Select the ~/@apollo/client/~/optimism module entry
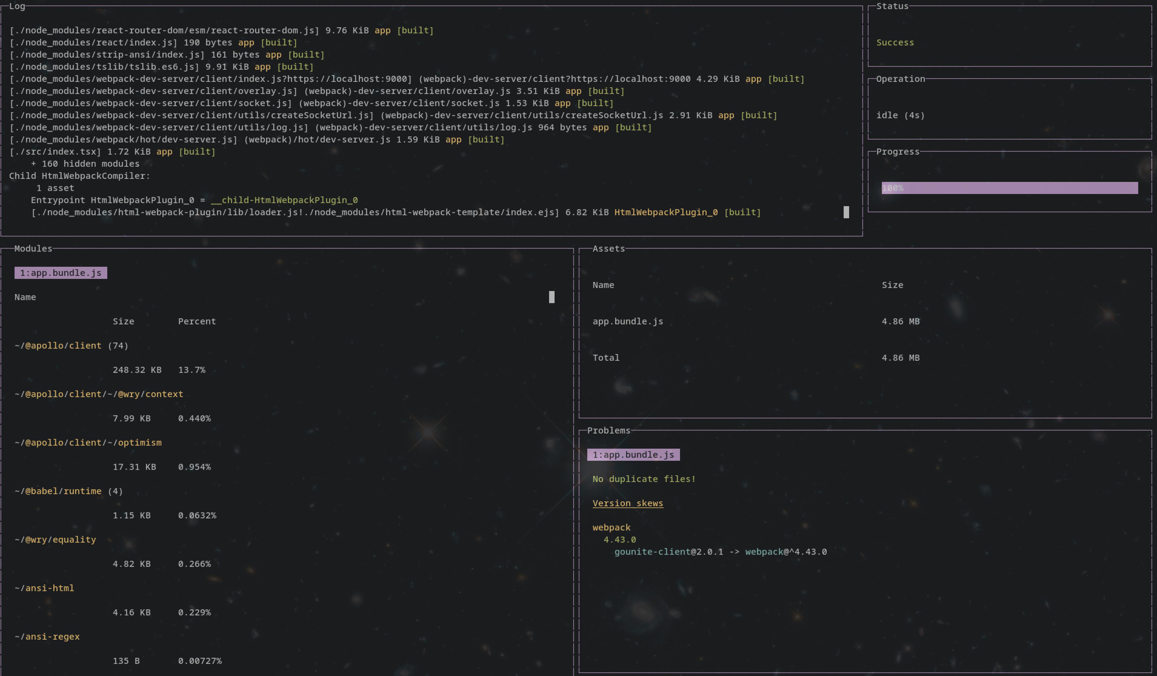1157x676 pixels. click(x=88, y=443)
